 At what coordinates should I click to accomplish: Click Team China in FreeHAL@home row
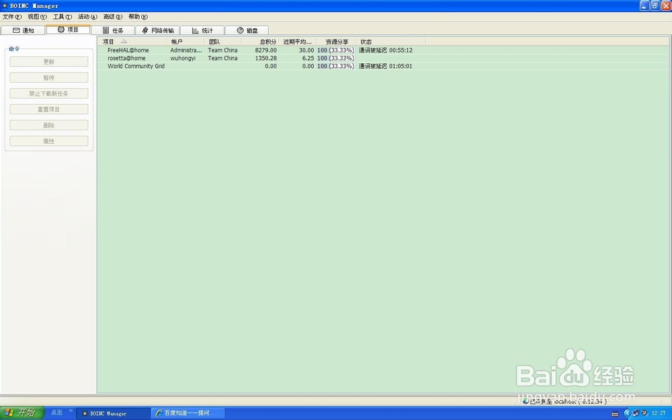pyautogui.click(x=222, y=50)
